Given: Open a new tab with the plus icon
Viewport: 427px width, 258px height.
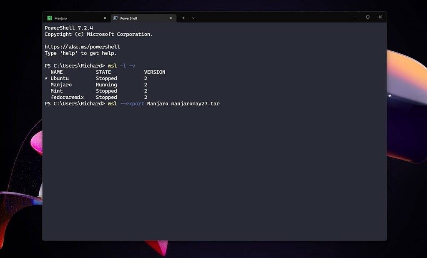Looking at the screenshot, I should pyautogui.click(x=183, y=18).
